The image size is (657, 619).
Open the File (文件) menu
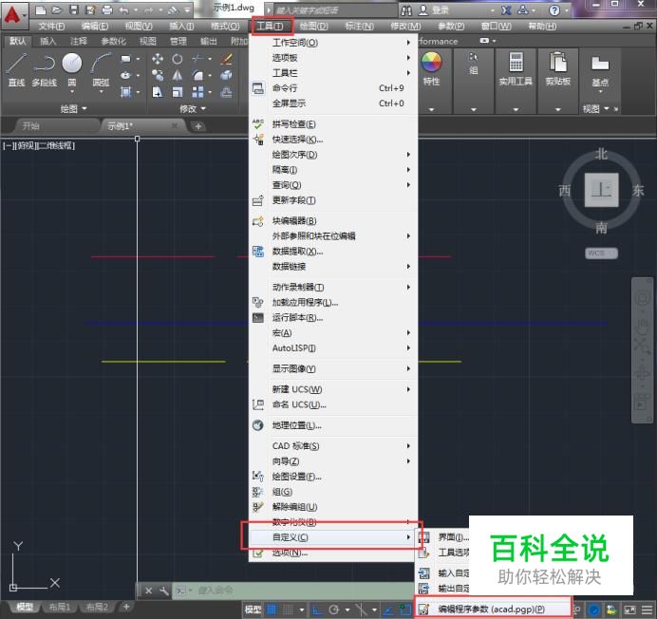point(51,27)
